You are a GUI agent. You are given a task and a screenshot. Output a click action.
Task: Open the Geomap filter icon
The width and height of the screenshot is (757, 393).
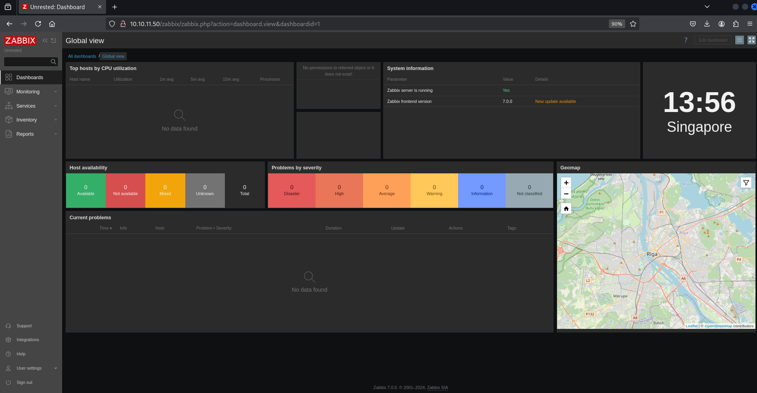point(746,183)
